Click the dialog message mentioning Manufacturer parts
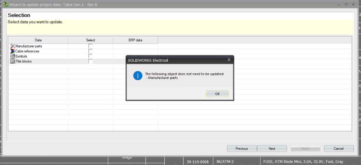The height and width of the screenshot is (165, 361). tap(184, 76)
